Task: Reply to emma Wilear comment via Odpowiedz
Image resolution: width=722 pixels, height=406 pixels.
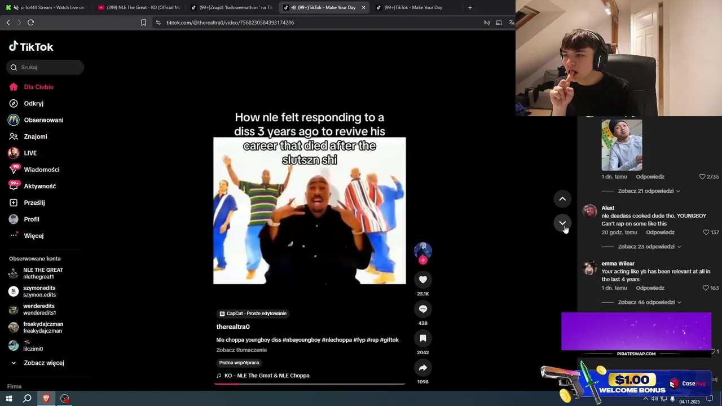Action: (650, 288)
